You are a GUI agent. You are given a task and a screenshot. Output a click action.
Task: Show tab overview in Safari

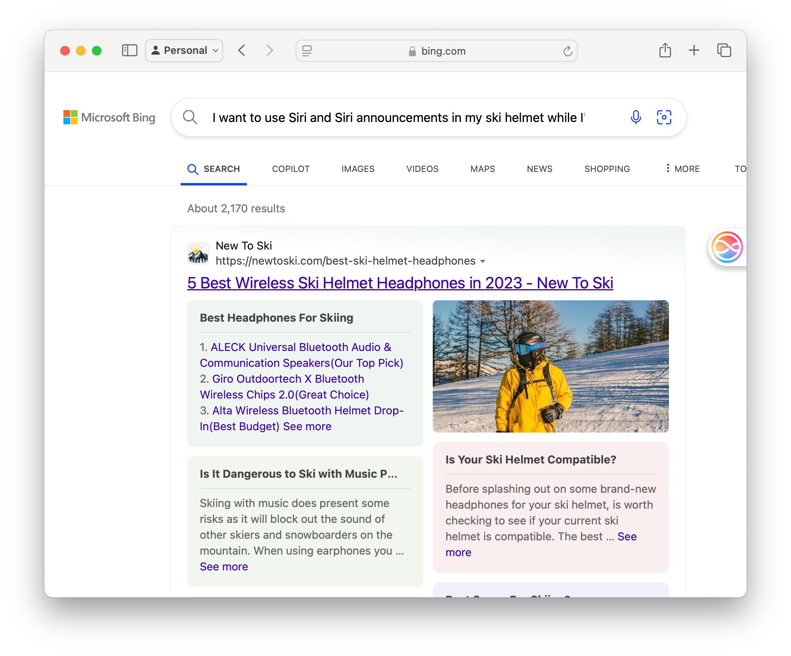pyautogui.click(x=724, y=50)
